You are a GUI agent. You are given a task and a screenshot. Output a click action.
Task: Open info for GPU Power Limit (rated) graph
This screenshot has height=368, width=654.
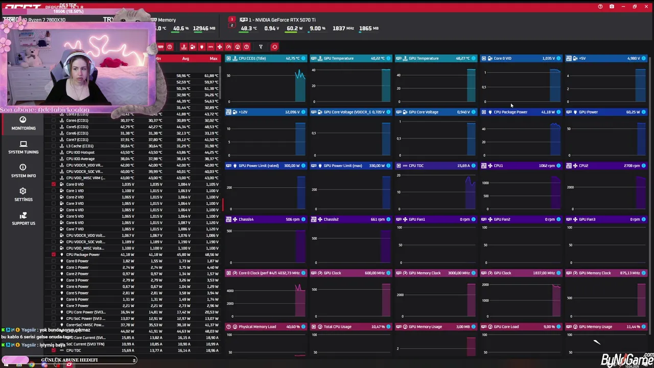click(x=303, y=166)
